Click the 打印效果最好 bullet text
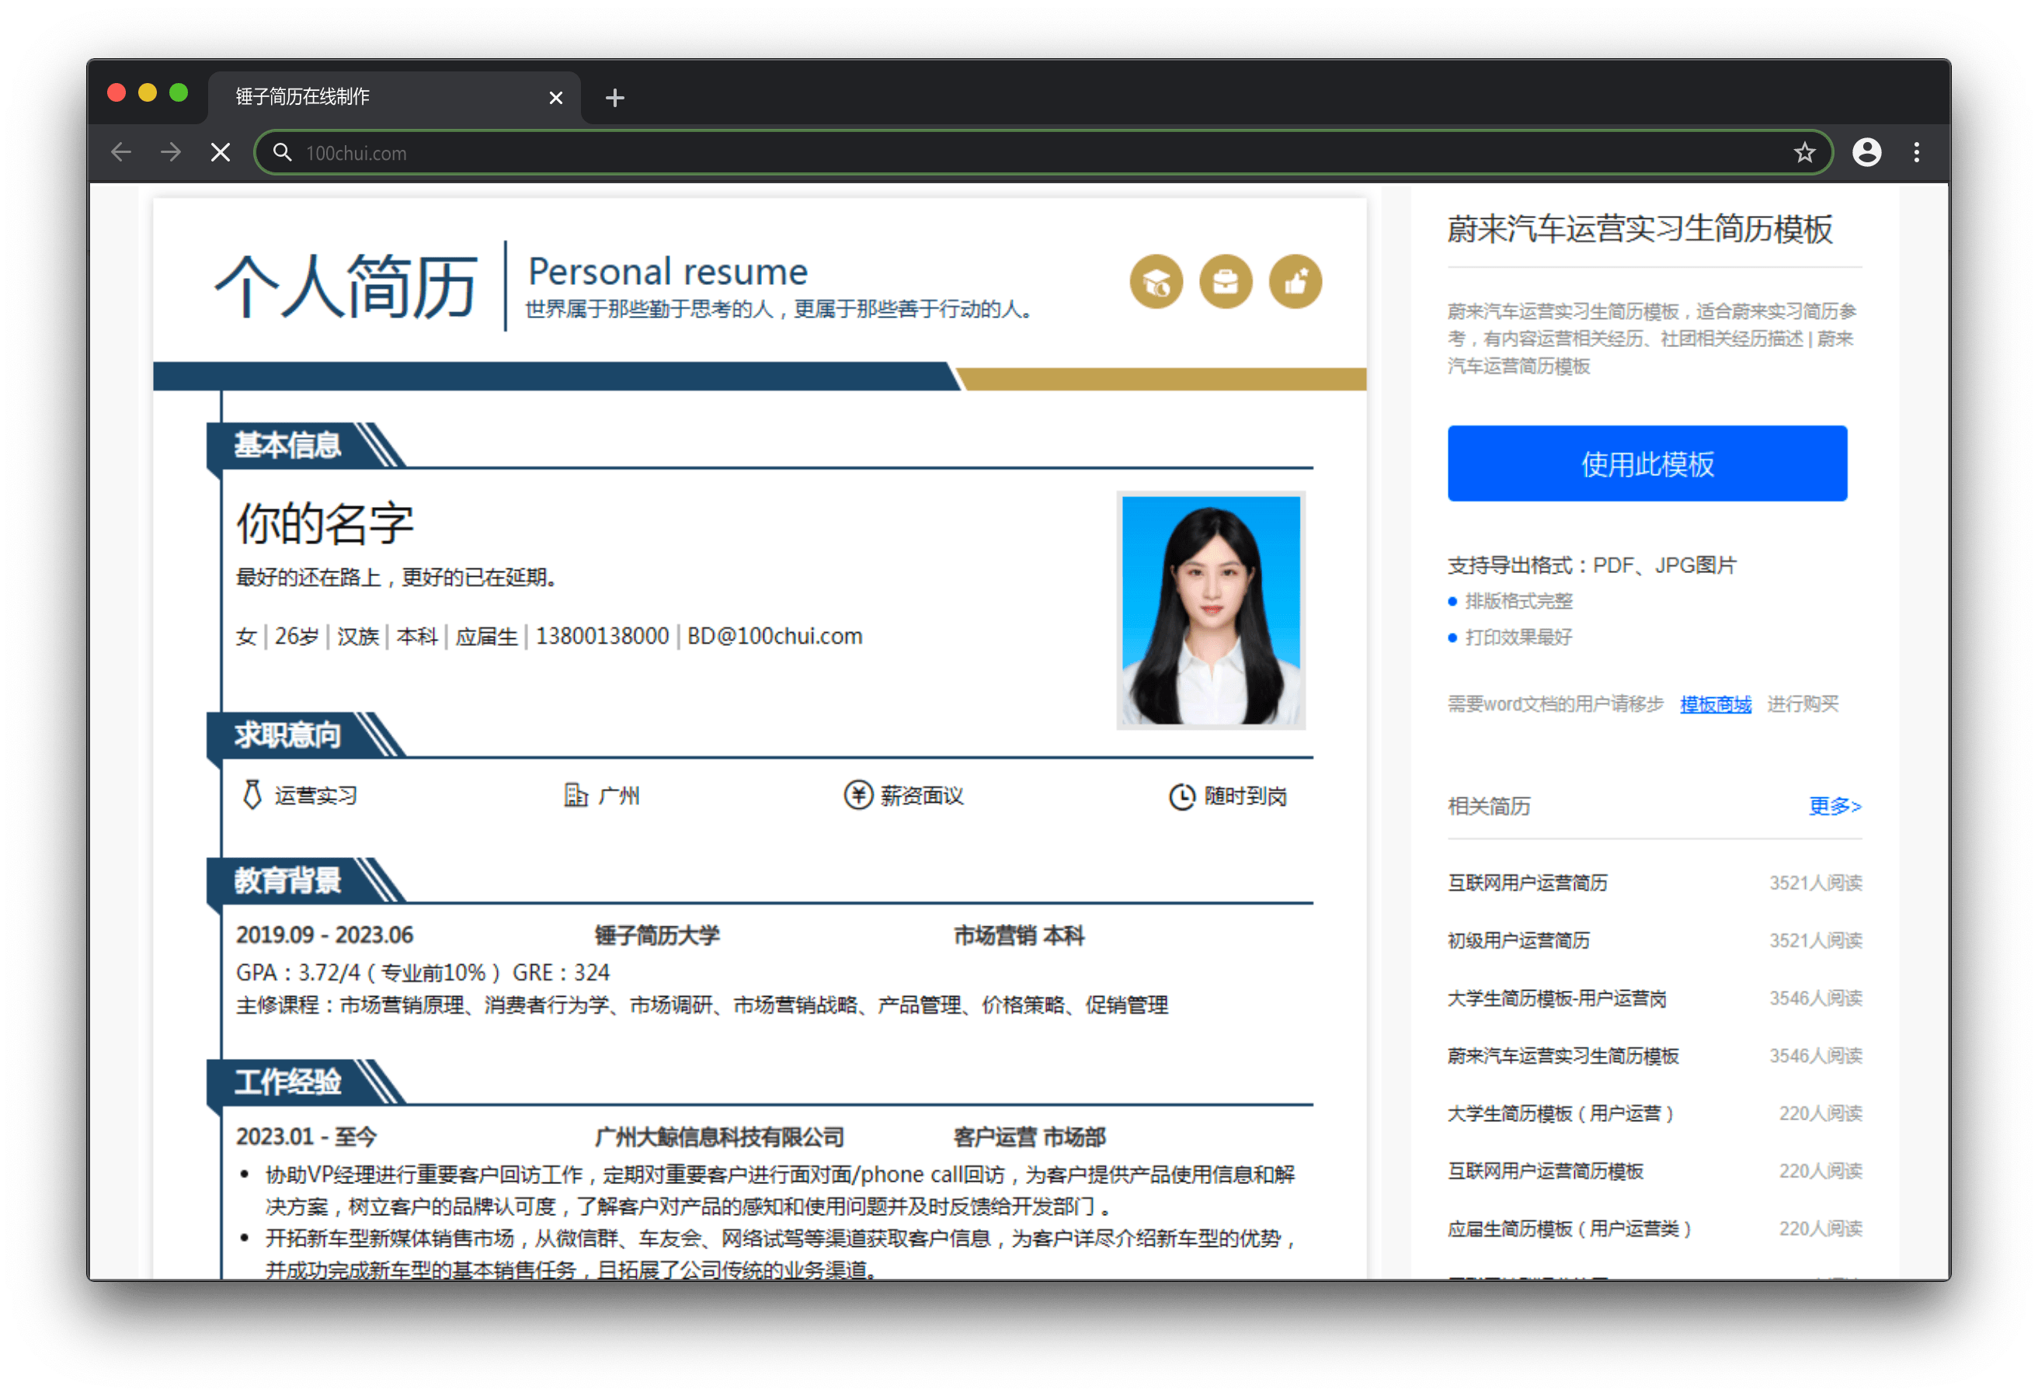2038x1396 pixels. pos(1519,637)
